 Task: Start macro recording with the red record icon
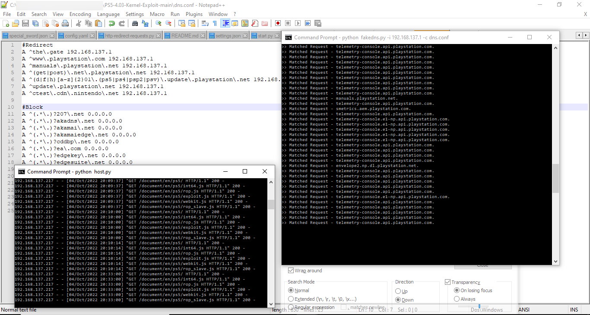tap(279, 23)
